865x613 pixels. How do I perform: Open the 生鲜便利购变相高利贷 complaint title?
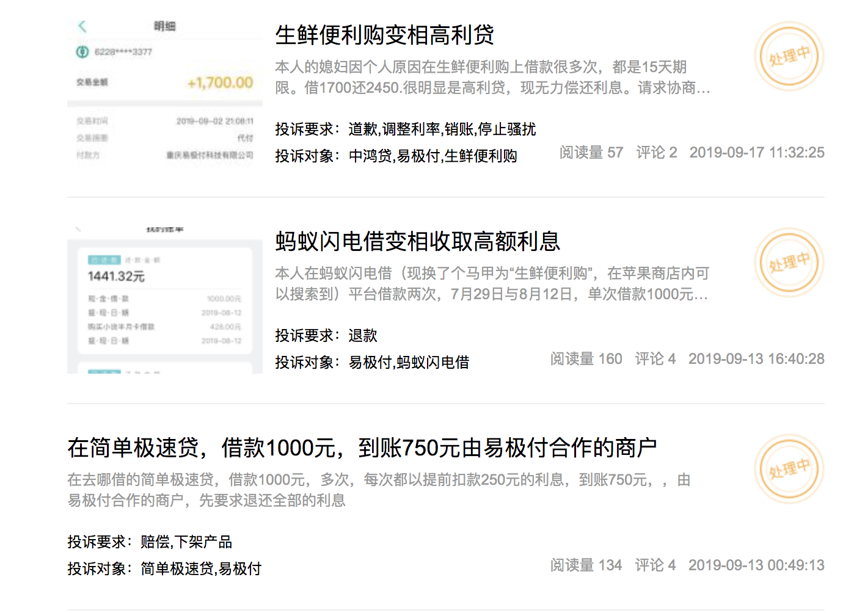click(x=384, y=35)
